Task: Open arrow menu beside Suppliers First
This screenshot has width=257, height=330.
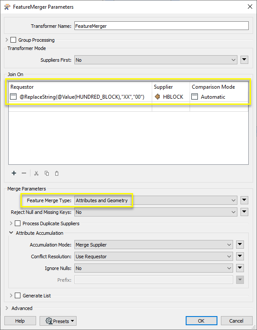Action: (x=244, y=60)
